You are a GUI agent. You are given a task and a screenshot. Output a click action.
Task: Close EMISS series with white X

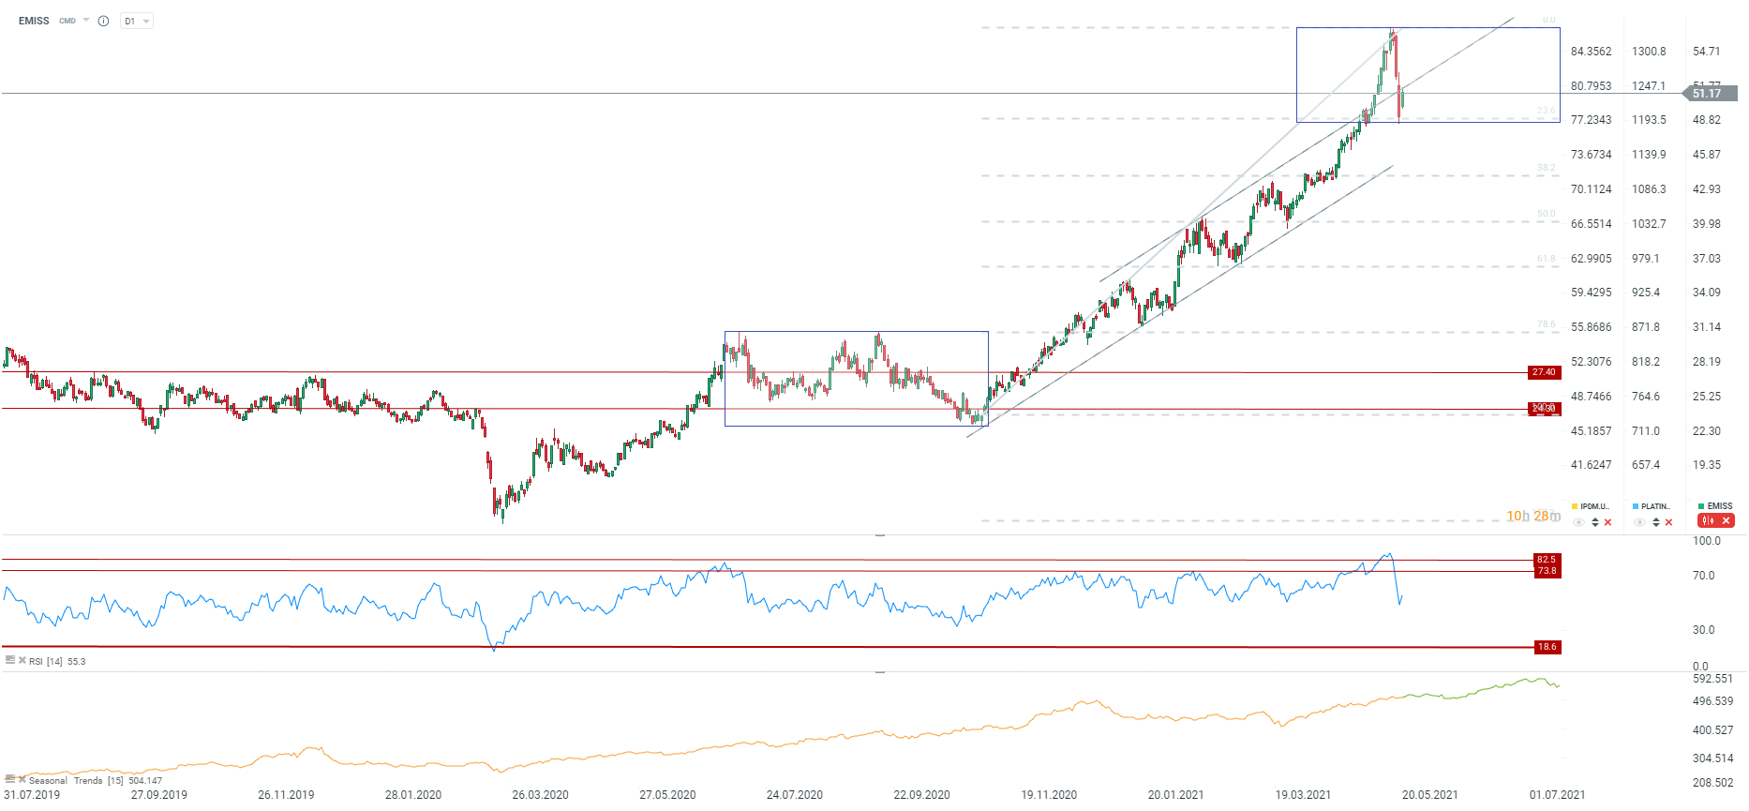pyautogui.click(x=1726, y=521)
